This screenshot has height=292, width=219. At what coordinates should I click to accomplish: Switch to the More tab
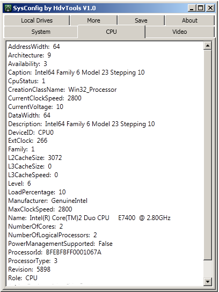pos(94,20)
